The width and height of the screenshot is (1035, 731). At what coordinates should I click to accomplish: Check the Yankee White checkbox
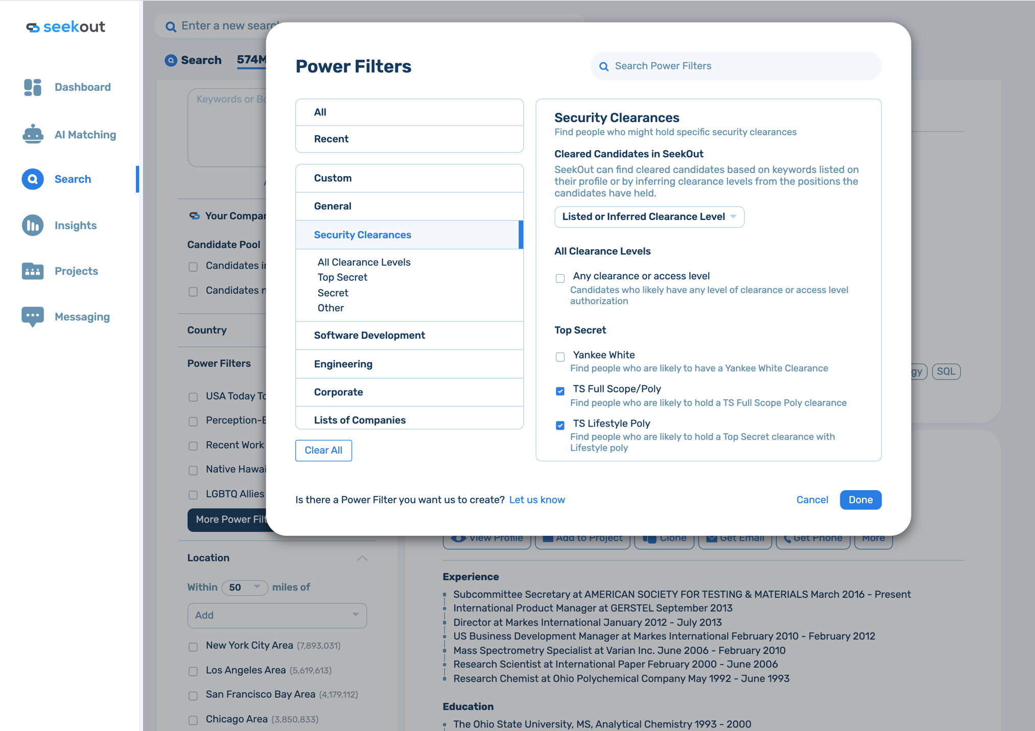[x=560, y=356]
